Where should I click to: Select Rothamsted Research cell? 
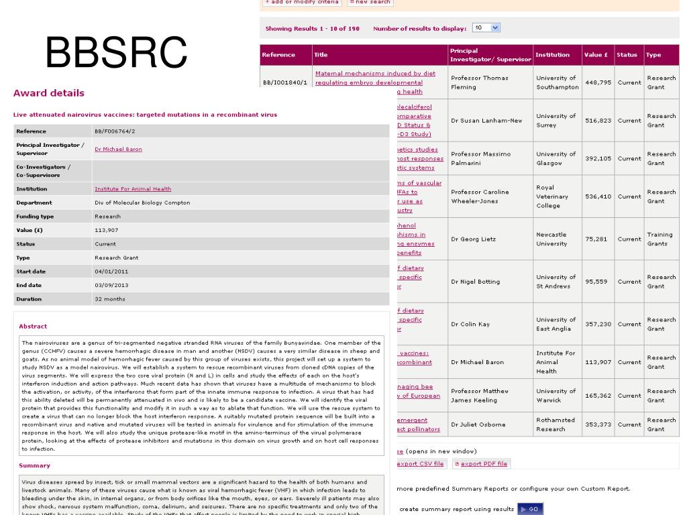tap(558, 424)
